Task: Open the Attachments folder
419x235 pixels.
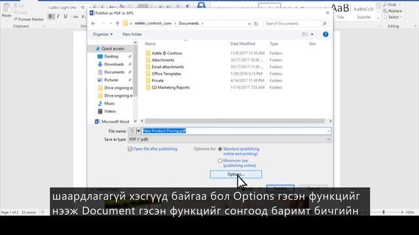Action: [x=163, y=60]
